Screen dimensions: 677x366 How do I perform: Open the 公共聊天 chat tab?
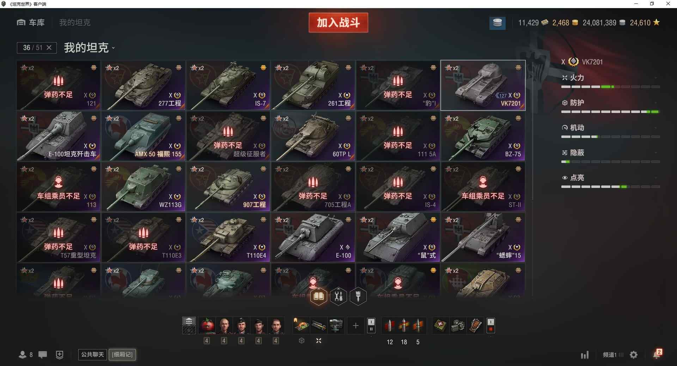click(x=92, y=354)
